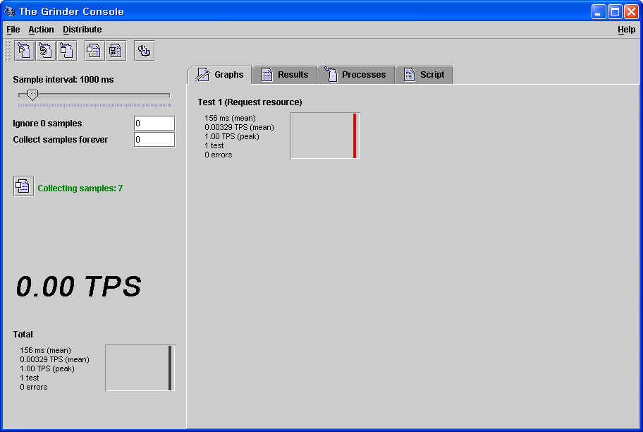The height and width of the screenshot is (432, 643).
Task: Select the Graphs tab
Action: pyautogui.click(x=220, y=75)
